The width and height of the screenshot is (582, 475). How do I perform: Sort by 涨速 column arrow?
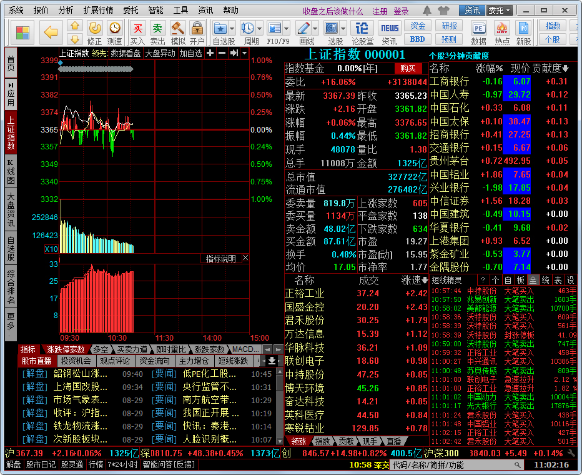425,281
